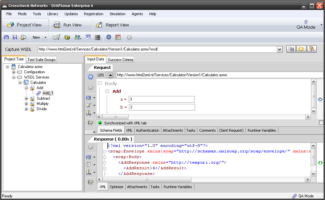
Task: Click the request vertical scrollbar thumb
Action: [x=314, y=96]
